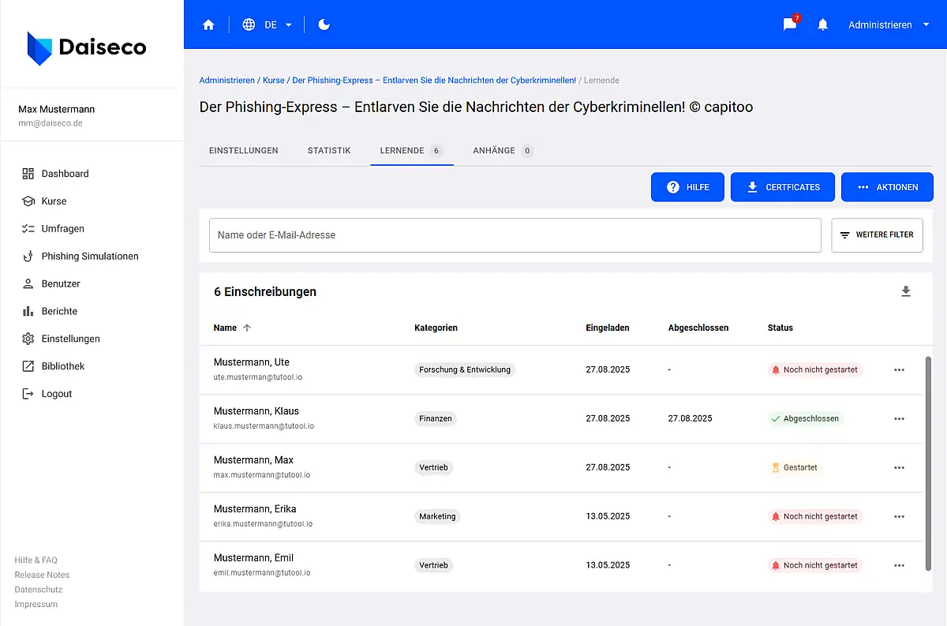Open three-dot menu for Mustermann, Klaus
Image resolution: width=947 pixels, height=626 pixels.
pyautogui.click(x=899, y=418)
